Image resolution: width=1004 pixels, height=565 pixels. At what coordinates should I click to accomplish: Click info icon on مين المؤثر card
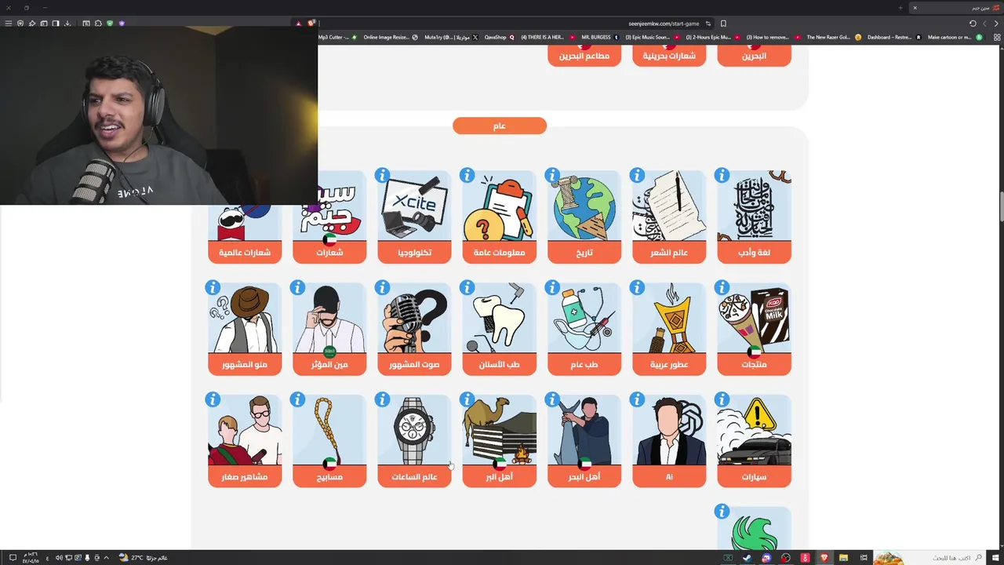click(x=297, y=288)
